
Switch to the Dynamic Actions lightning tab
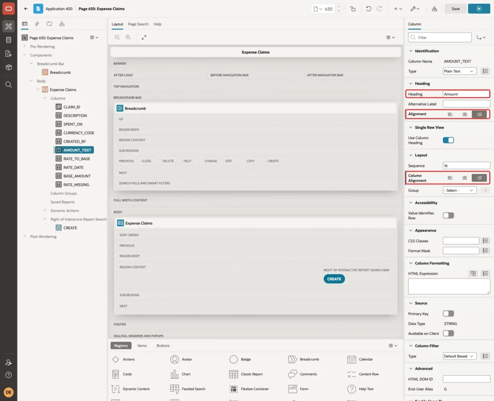click(x=37, y=24)
